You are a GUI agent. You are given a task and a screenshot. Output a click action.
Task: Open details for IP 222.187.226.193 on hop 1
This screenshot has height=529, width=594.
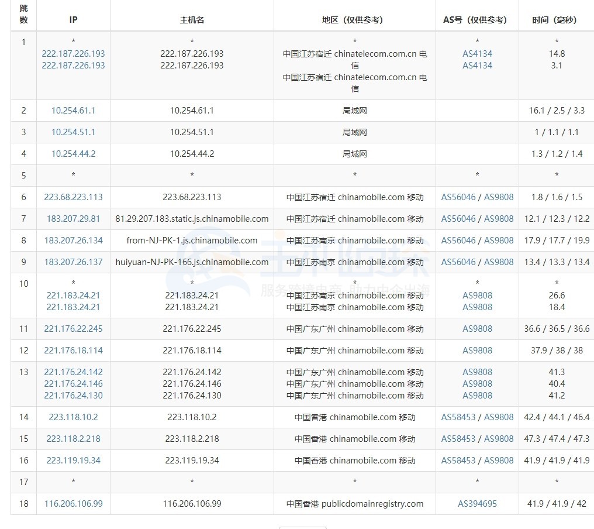point(72,53)
